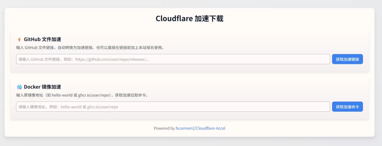
Task: Click the Cloudflare 加速下载 page title
Action: (x=190, y=19)
